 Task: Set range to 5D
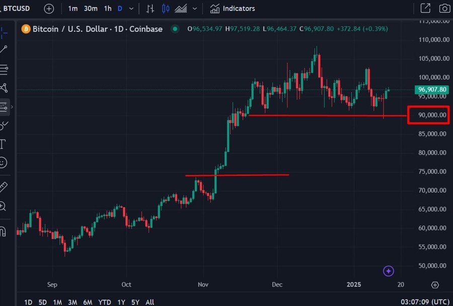click(x=42, y=302)
